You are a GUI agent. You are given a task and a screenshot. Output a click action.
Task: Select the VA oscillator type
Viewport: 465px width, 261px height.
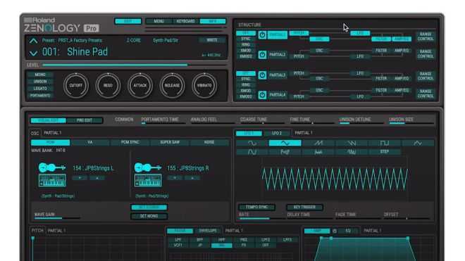[90, 143]
